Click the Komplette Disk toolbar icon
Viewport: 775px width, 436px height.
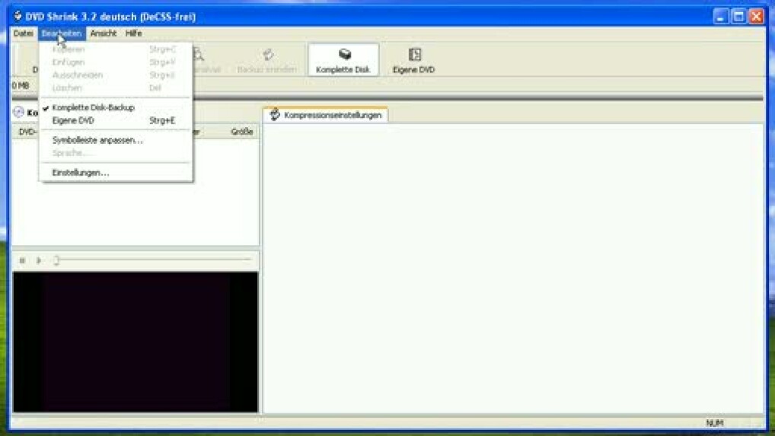(344, 55)
